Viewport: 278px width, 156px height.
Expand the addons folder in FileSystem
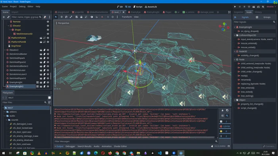point(5,112)
